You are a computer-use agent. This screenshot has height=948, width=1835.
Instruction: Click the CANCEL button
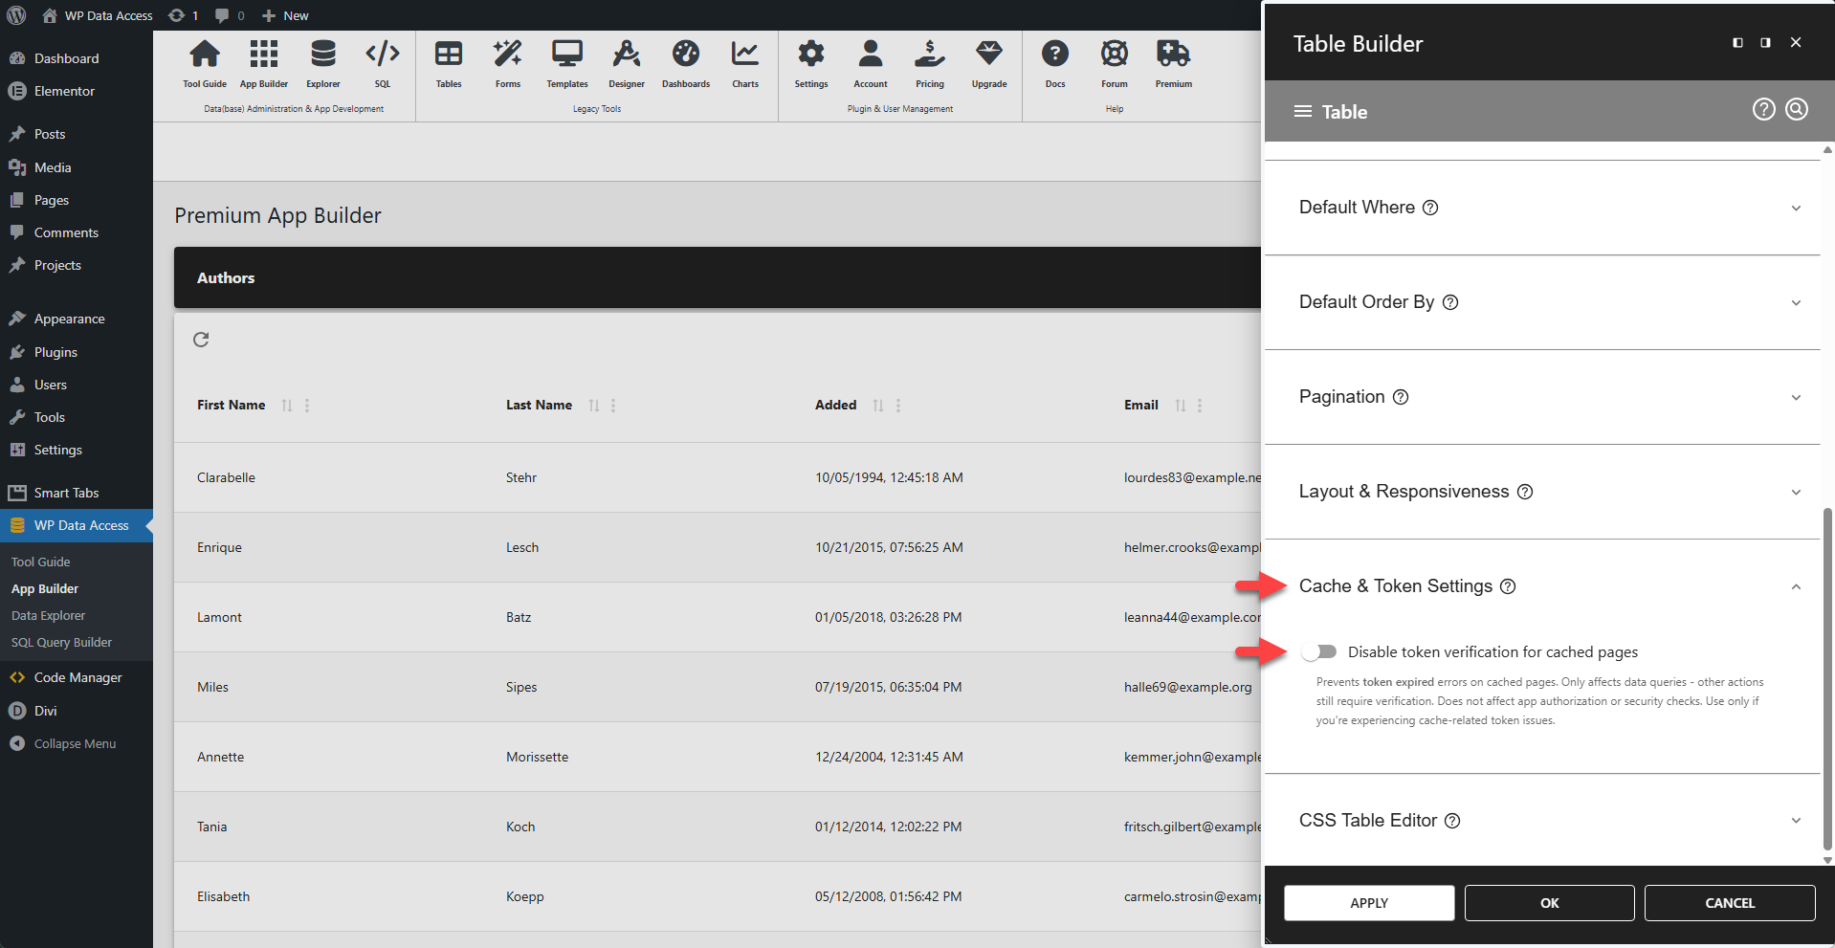(1729, 902)
